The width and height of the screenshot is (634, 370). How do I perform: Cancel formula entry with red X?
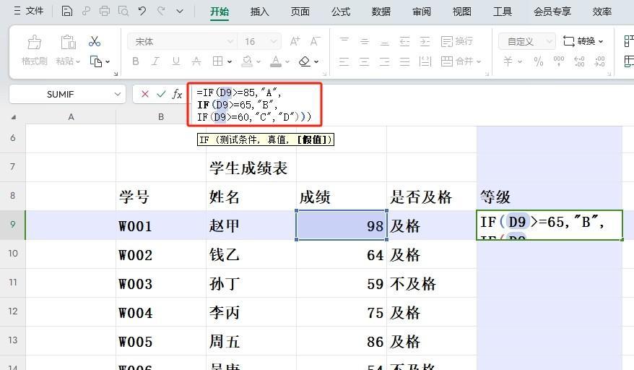[x=145, y=94]
